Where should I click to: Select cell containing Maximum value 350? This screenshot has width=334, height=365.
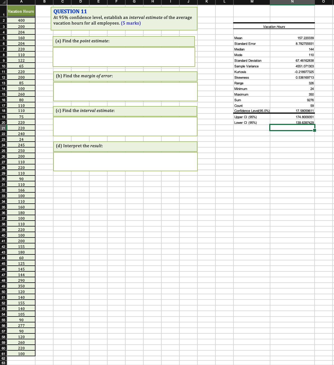point(292,94)
